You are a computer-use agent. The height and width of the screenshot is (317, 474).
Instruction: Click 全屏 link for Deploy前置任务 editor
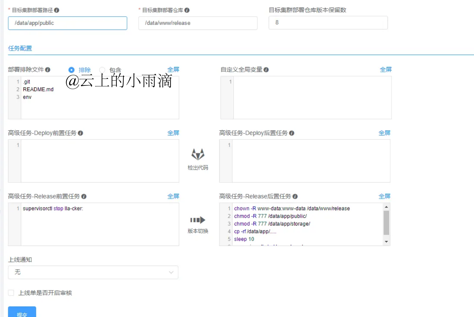[x=173, y=133]
